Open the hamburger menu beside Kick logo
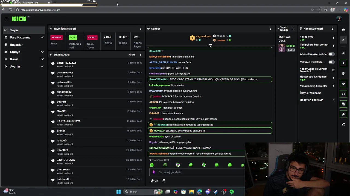 pos(7,19)
